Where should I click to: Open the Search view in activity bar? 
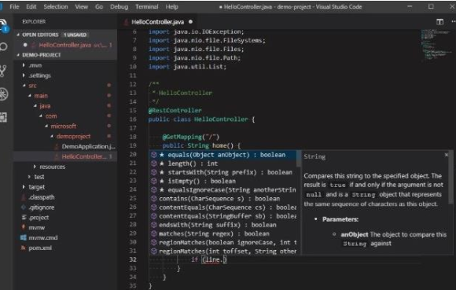[x=3, y=46]
